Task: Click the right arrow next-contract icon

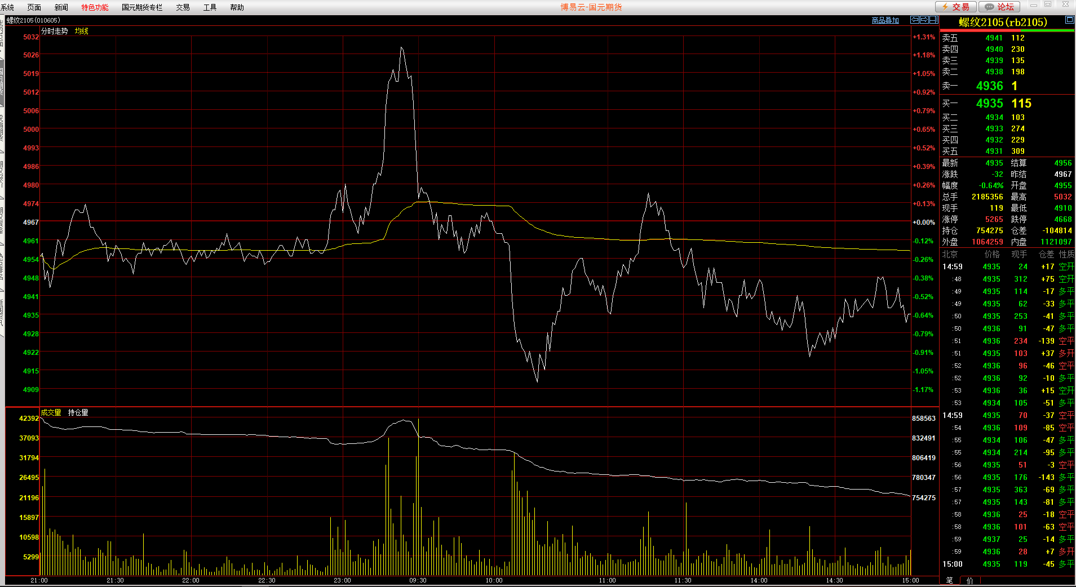Action: click(924, 20)
